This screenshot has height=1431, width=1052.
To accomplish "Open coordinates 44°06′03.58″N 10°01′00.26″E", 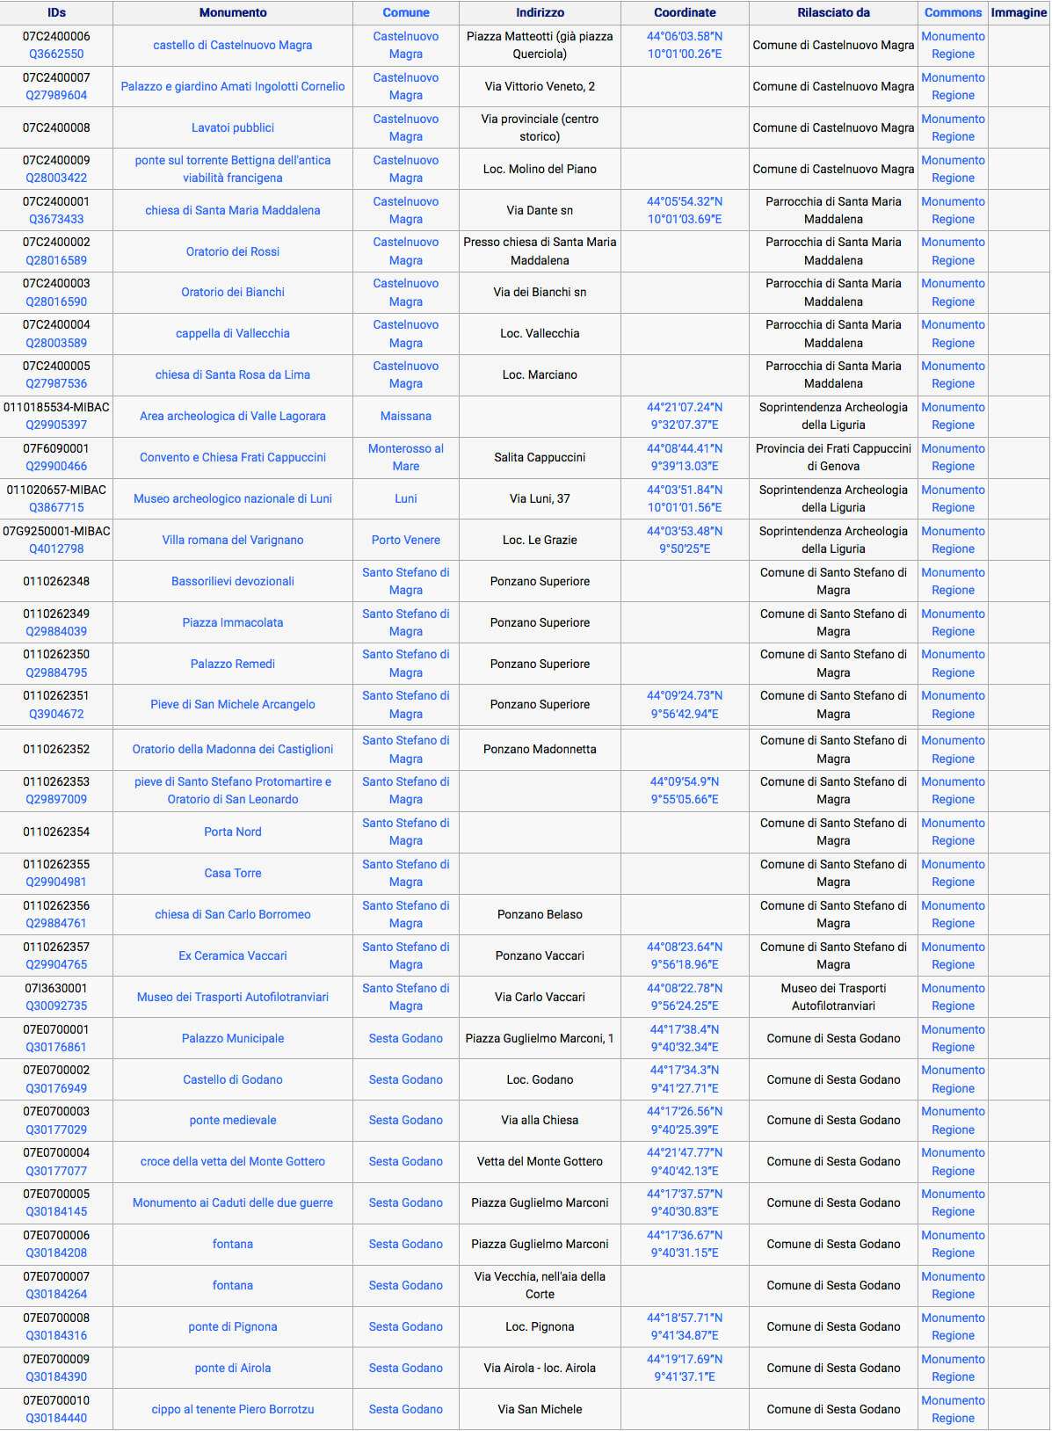I will point(685,45).
